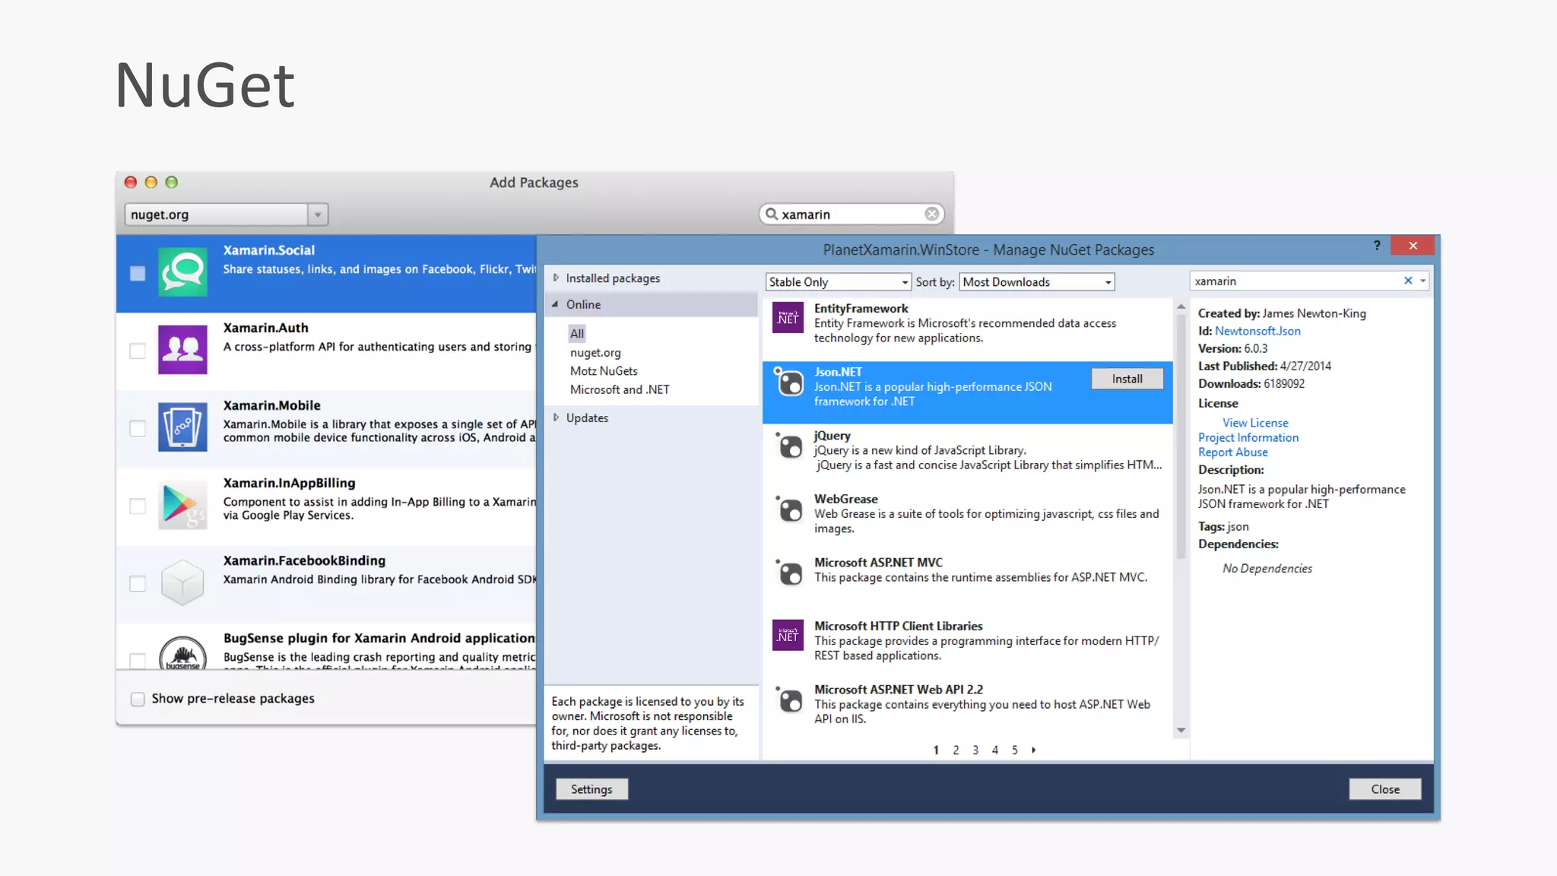Screen dimensions: 1557x876
Task: Click the Xamarin.Auth purple people icon
Action: (182, 350)
